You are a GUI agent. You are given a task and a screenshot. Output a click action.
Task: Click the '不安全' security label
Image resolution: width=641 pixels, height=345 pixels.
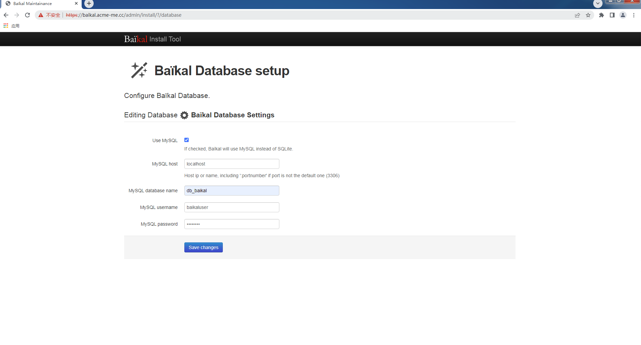53,15
